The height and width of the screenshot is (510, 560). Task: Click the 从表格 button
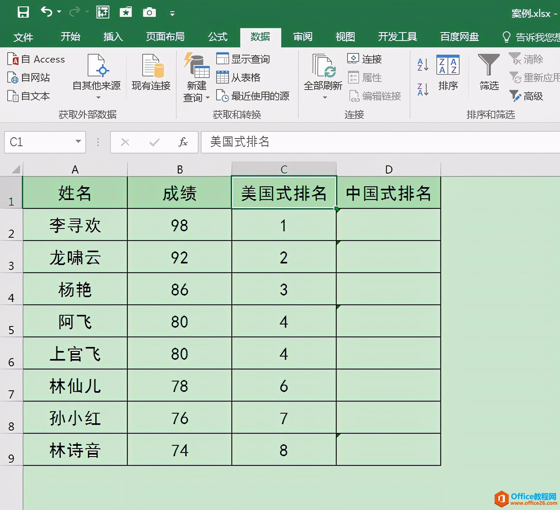tap(238, 78)
